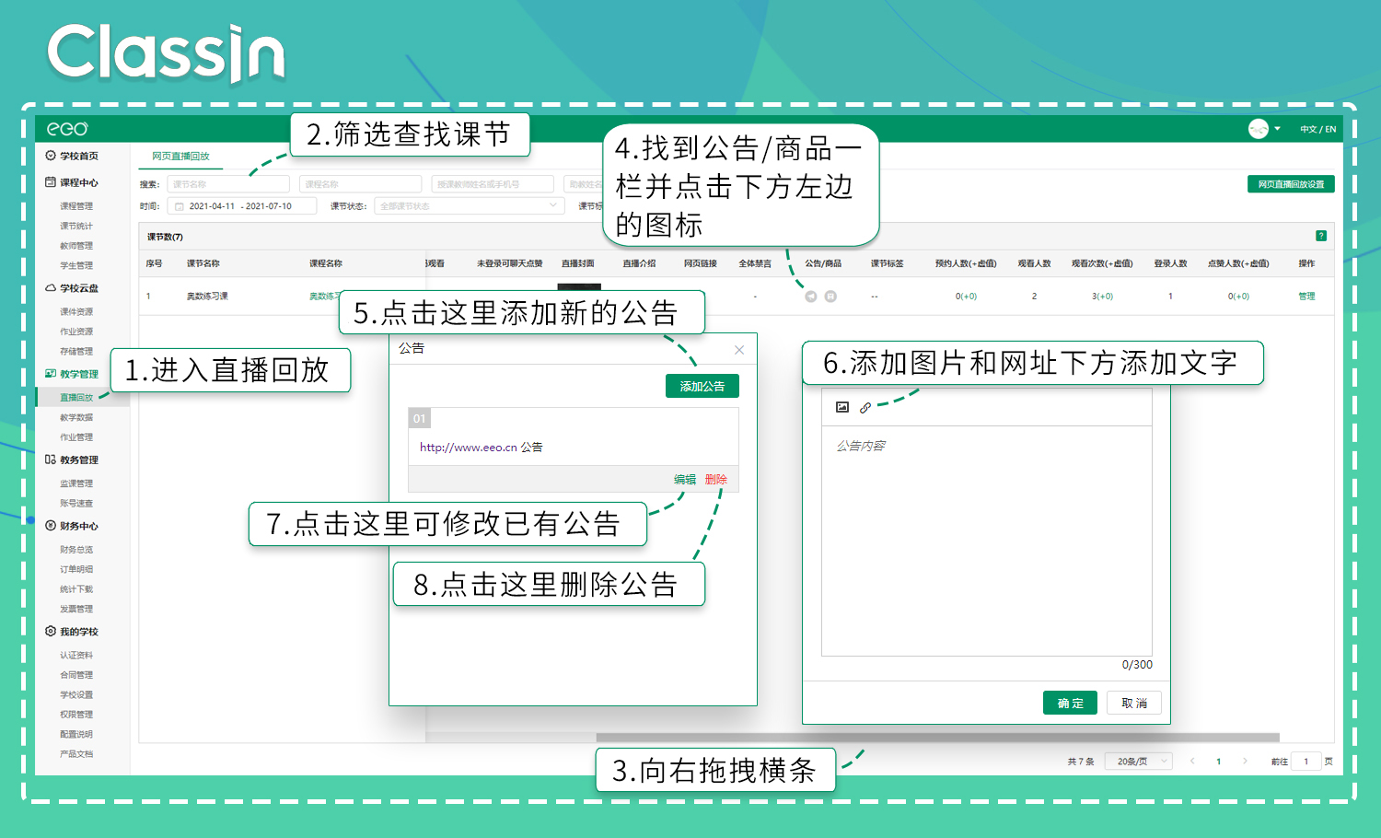Open 作业资源 in sidebar
1381x838 pixels.
tap(76, 332)
